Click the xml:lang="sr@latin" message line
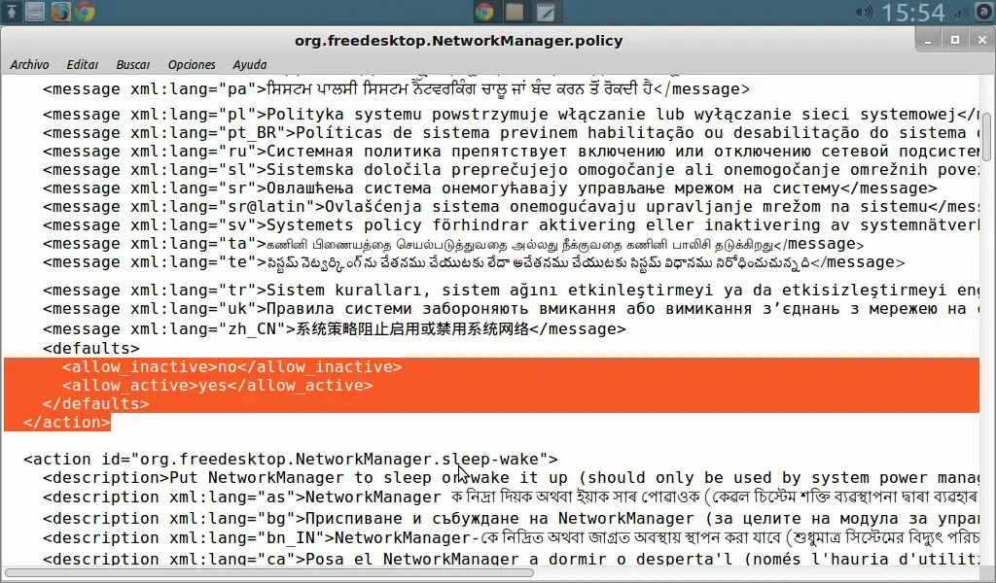The height and width of the screenshot is (583, 996). (511, 206)
